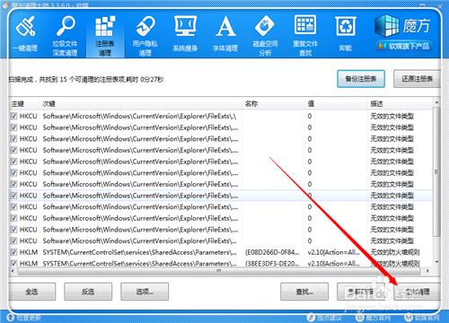Image resolution: width=449 pixels, height=323 pixels.
Task: Click 无效的防火墙规则 in the E08D266D row
Action: click(x=395, y=252)
